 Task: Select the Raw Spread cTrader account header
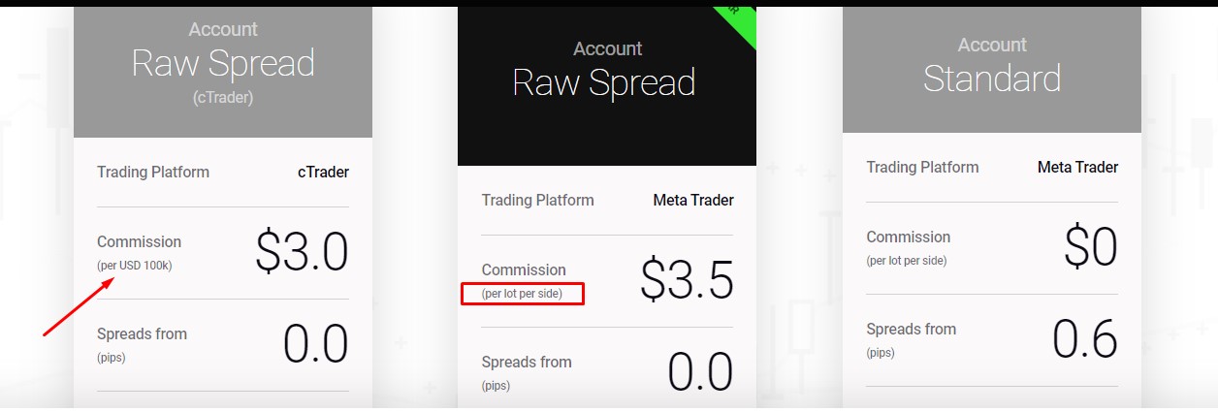click(x=223, y=72)
